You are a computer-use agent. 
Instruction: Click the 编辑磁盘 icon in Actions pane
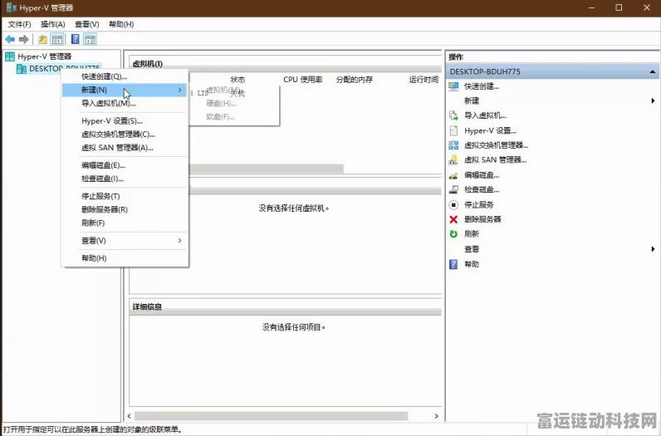[453, 175]
